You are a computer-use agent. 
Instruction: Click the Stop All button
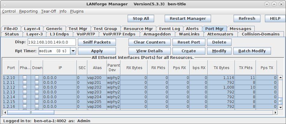click(x=141, y=19)
